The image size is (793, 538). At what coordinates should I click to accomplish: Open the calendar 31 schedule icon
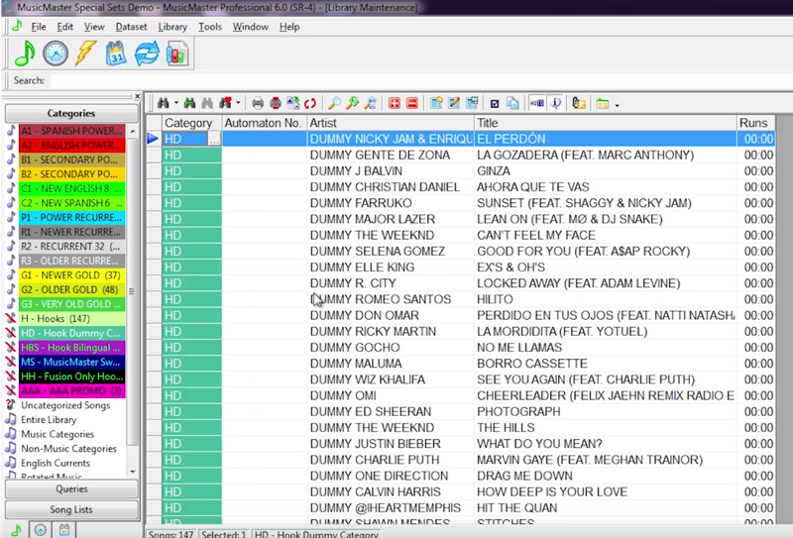[x=116, y=54]
